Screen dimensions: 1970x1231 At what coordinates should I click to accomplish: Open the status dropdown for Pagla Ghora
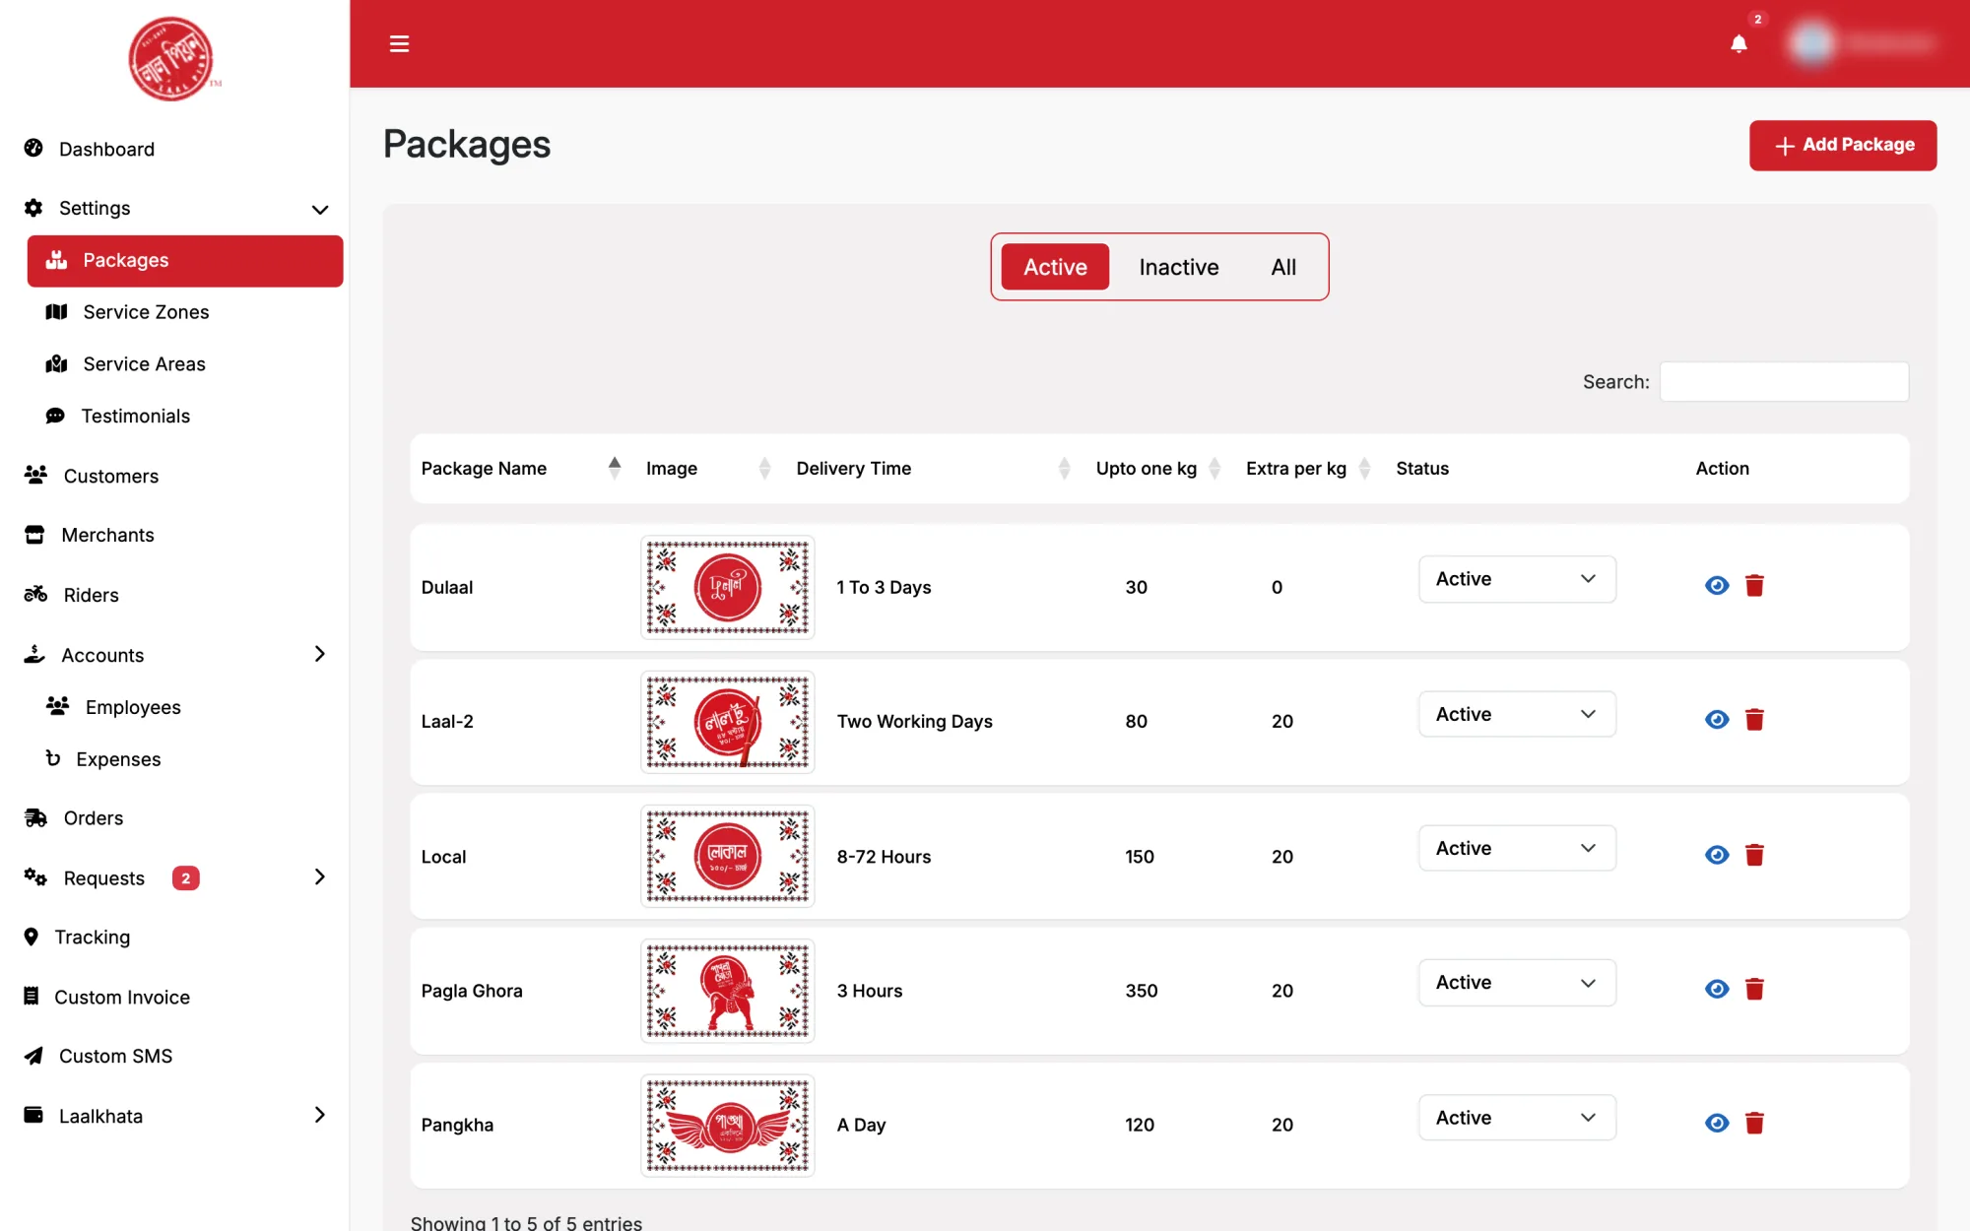tap(1517, 983)
